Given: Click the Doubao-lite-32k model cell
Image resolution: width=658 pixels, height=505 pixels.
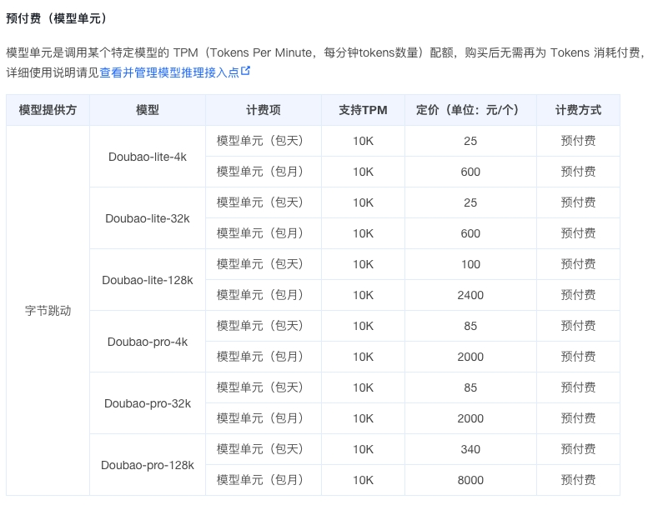Looking at the screenshot, I should 148,218.
